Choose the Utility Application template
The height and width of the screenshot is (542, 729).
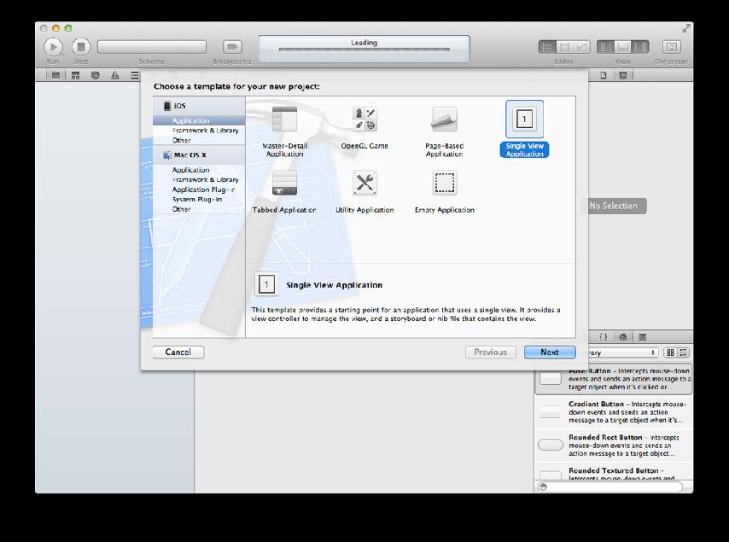click(364, 191)
